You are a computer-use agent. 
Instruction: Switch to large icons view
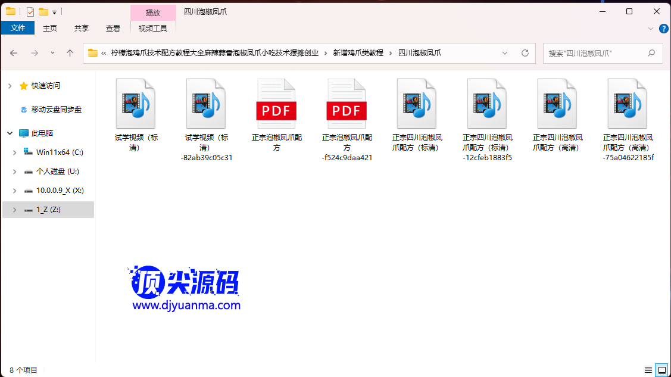pos(661,370)
